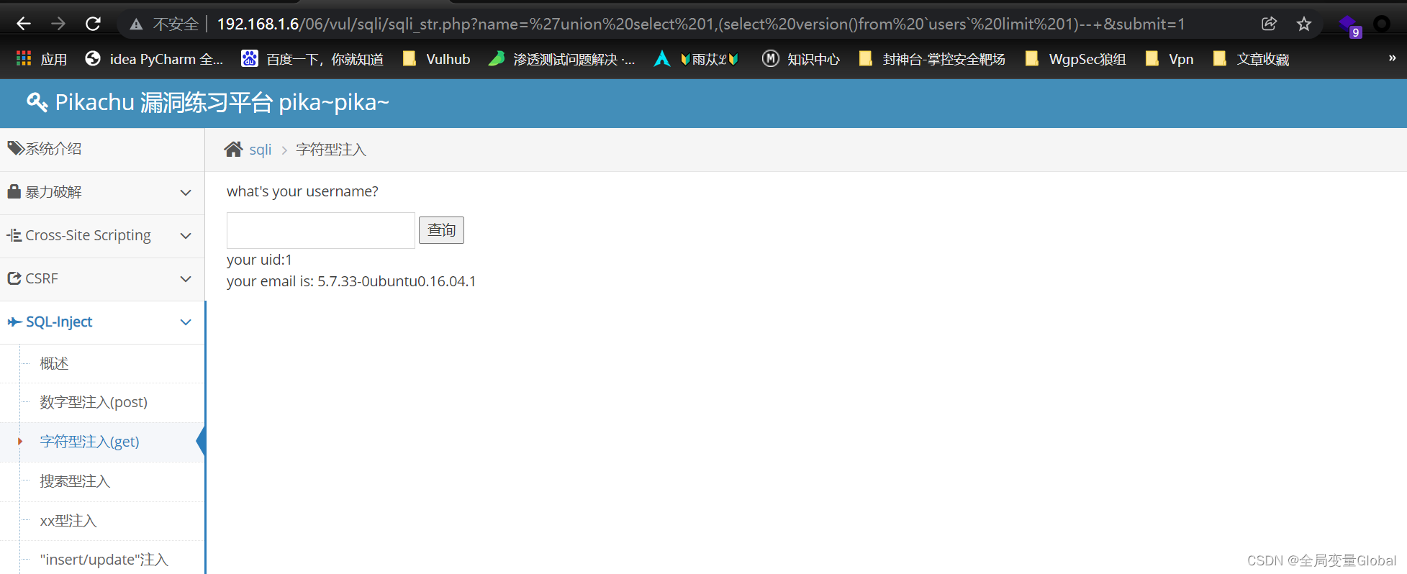Click the key icon in Pikachu header

(x=37, y=102)
